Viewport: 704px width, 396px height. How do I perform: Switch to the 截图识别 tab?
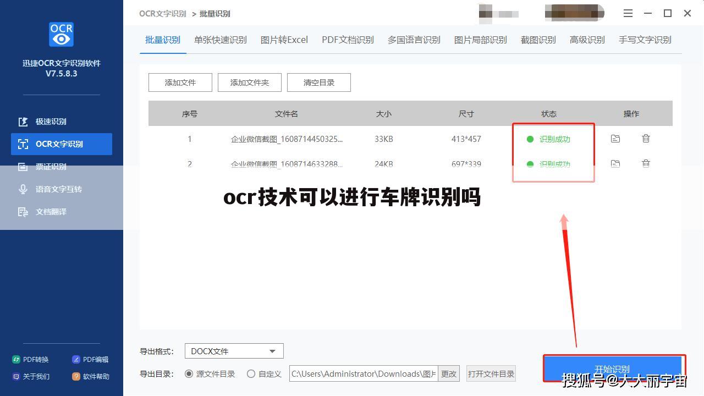coord(538,40)
